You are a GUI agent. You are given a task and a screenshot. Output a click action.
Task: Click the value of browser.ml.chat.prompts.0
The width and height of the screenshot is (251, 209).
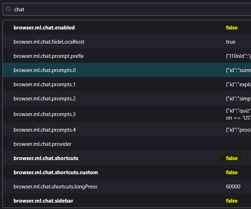(238, 70)
